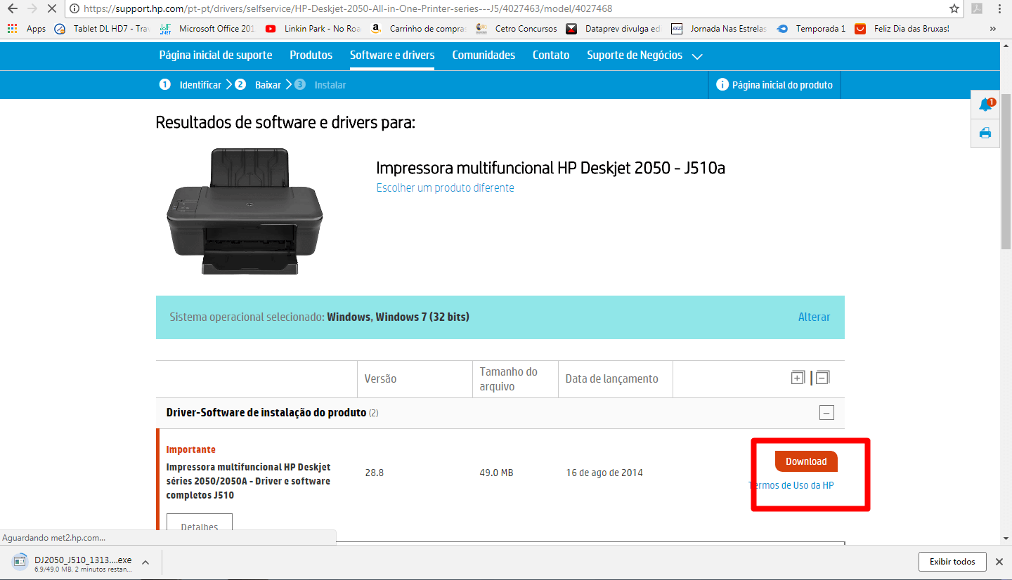Click the notification bell icon
The width and height of the screenshot is (1012, 580).
pos(985,105)
